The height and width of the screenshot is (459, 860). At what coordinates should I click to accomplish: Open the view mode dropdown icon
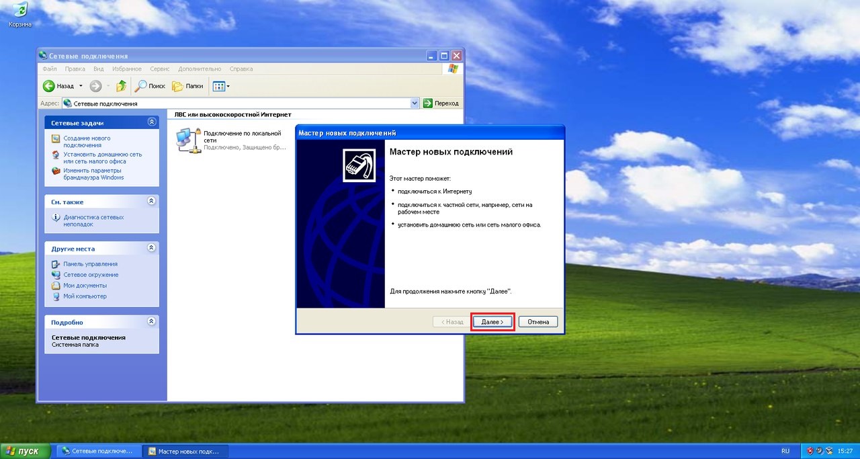(x=221, y=86)
